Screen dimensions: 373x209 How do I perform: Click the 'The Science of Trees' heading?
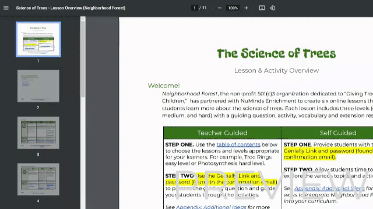click(276, 53)
